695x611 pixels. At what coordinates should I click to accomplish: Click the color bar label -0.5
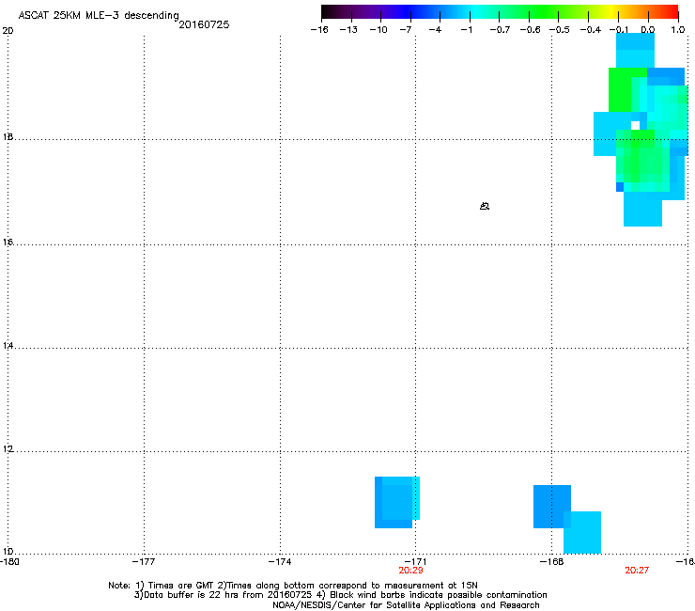(560, 30)
